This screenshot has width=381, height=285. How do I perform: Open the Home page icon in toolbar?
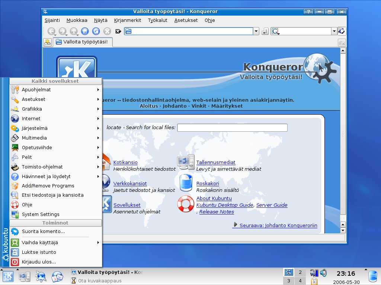pos(85,31)
